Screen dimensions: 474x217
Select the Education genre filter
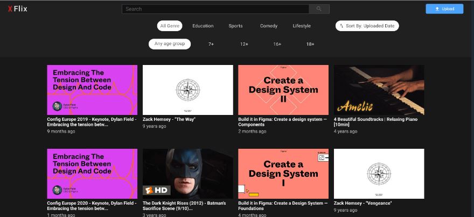click(x=203, y=26)
